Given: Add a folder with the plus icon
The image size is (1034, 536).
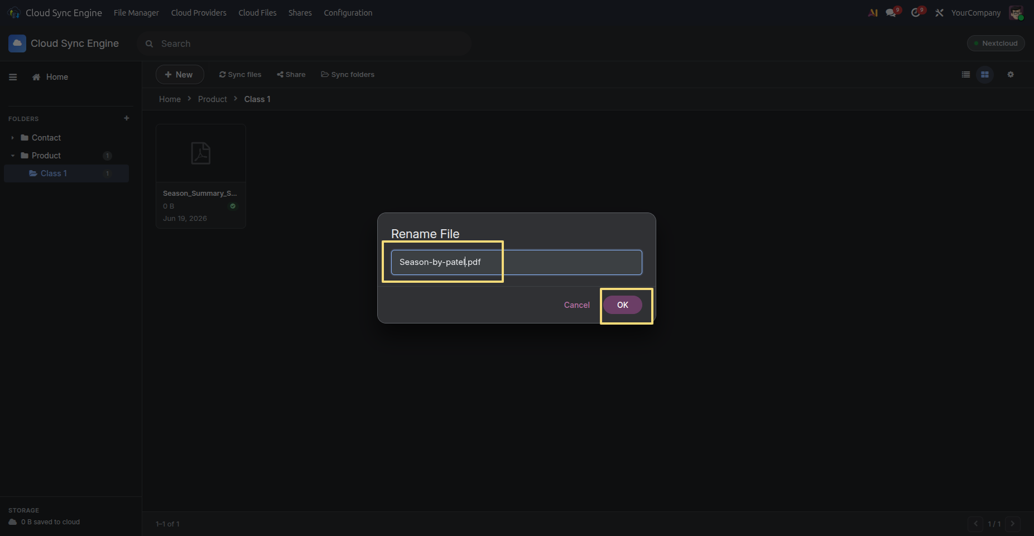Looking at the screenshot, I should pyautogui.click(x=127, y=118).
